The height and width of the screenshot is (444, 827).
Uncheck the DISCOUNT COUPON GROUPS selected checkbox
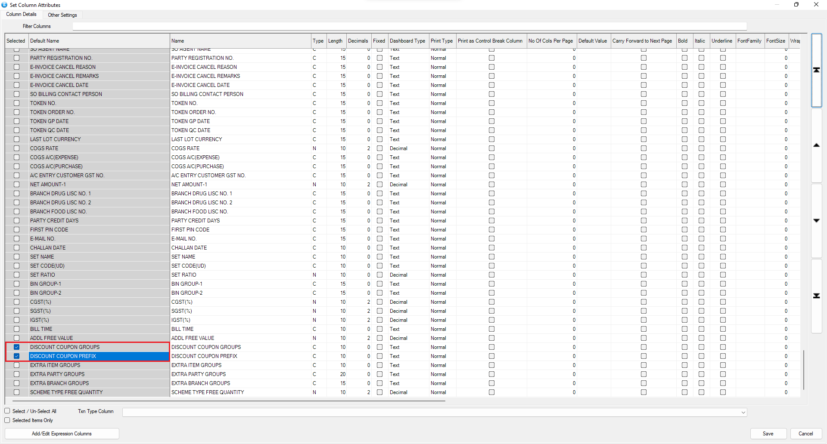pos(16,347)
